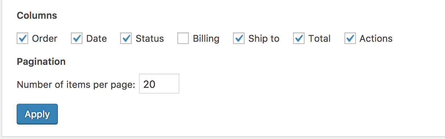Uncheck the Total column checkbox
The width and height of the screenshot is (445, 139).
[x=299, y=38]
